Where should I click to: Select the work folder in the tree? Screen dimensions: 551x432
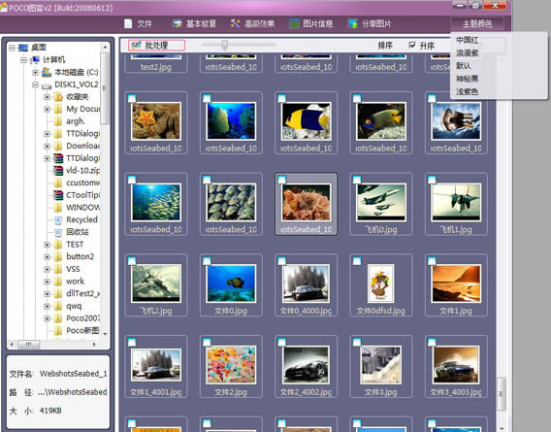tap(76, 282)
